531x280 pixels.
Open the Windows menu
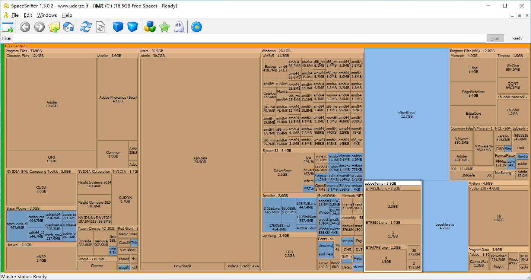point(47,15)
